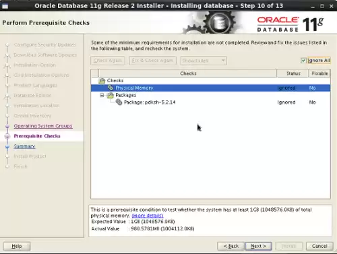The image size is (337, 254).
Task: Click the pdksh-5.2.14 package icon
Action: click(119, 102)
